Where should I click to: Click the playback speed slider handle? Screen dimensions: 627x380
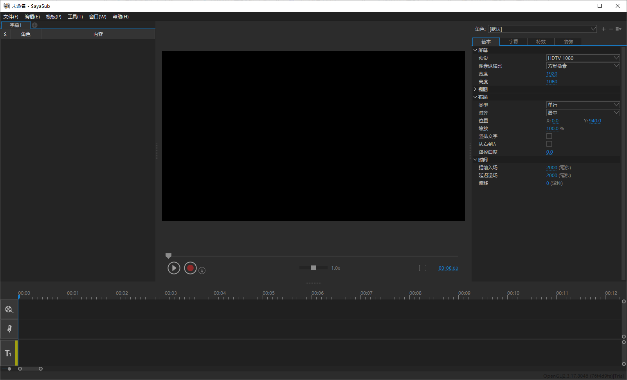click(313, 268)
